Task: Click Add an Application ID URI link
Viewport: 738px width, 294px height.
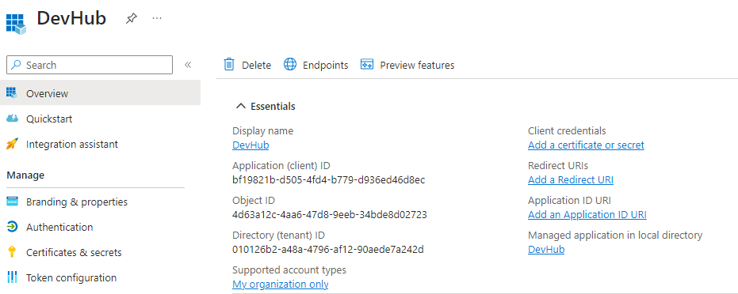Action: point(587,215)
